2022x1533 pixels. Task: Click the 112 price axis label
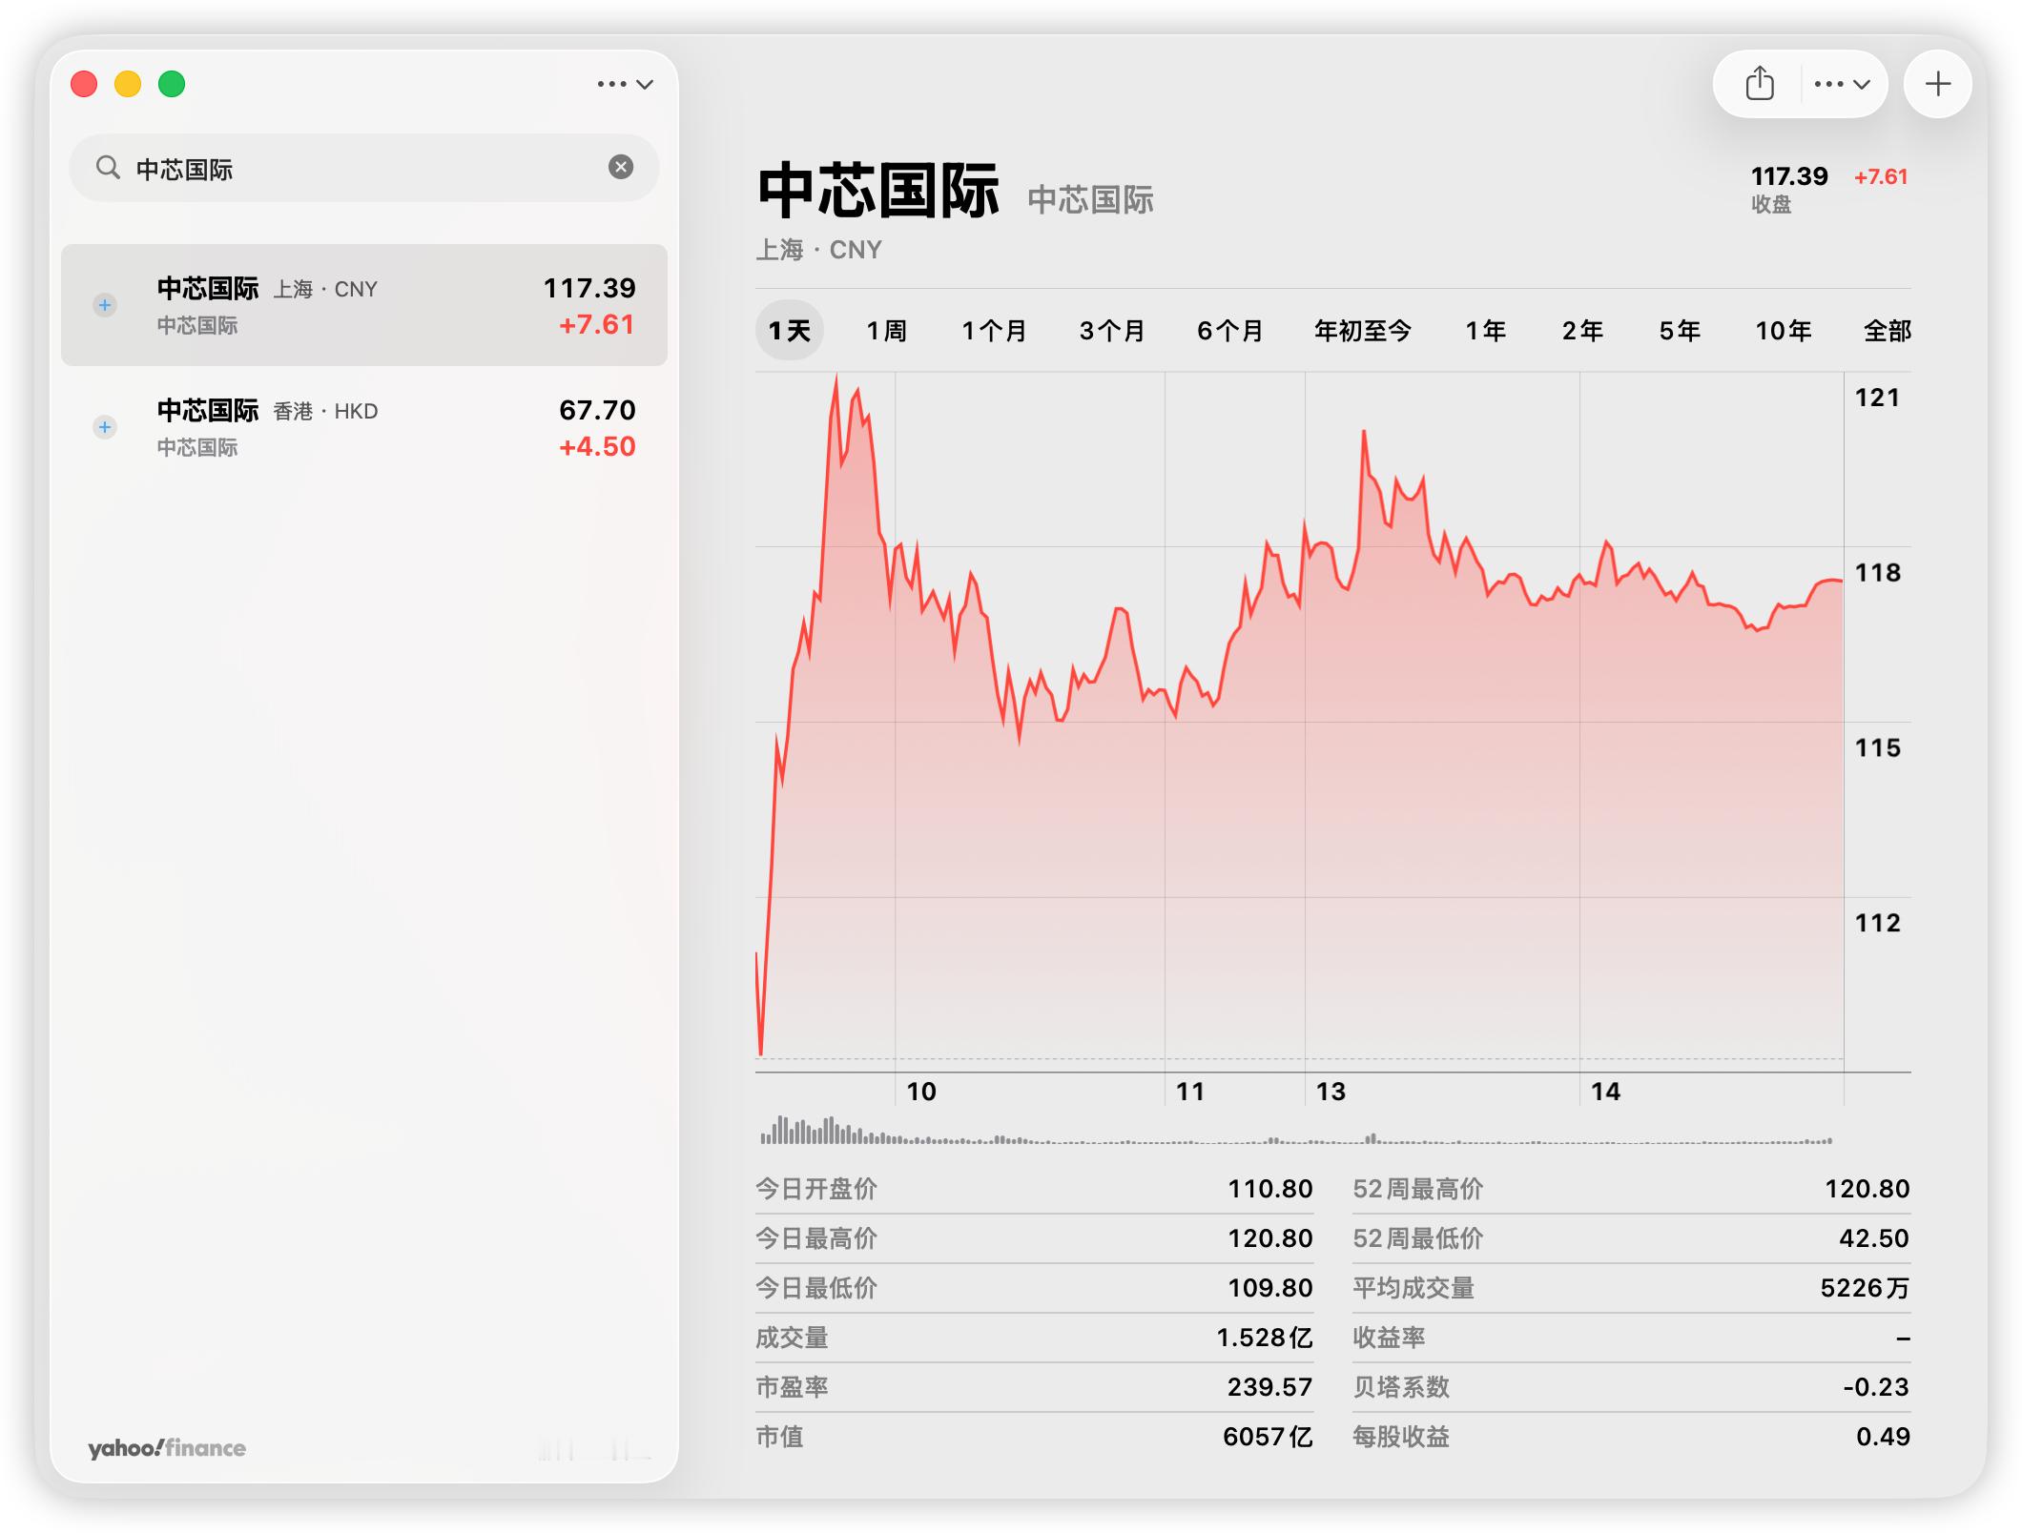1877,923
